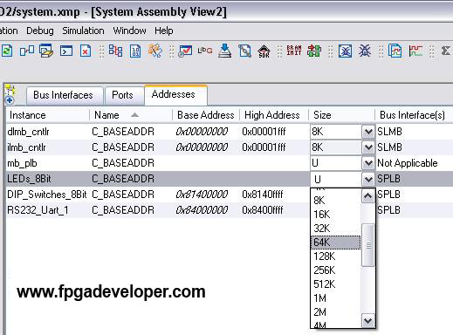Image resolution: width=453 pixels, height=335 pixels.
Task: Click base address 0x81400000 cell
Action: tap(202, 195)
